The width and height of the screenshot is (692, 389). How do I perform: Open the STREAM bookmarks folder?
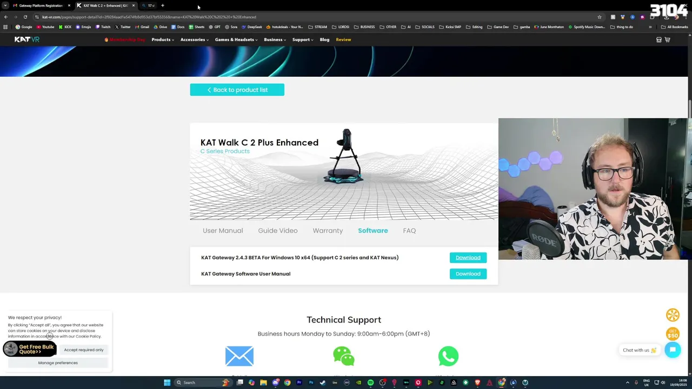point(318,27)
